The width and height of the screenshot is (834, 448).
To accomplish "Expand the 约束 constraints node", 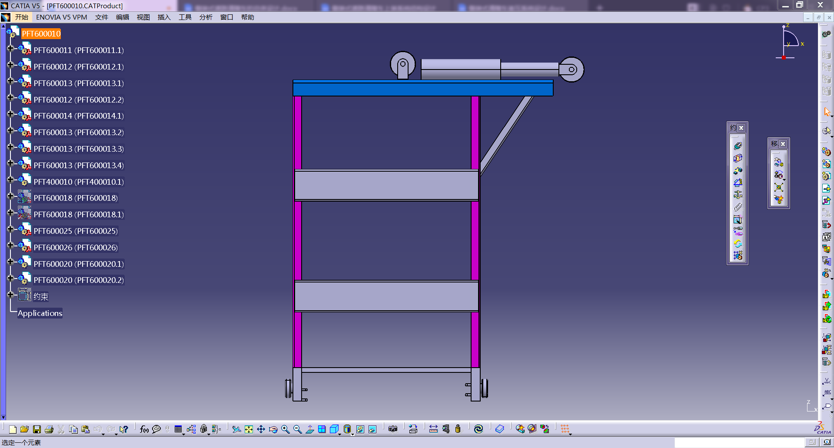I will click(10, 295).
